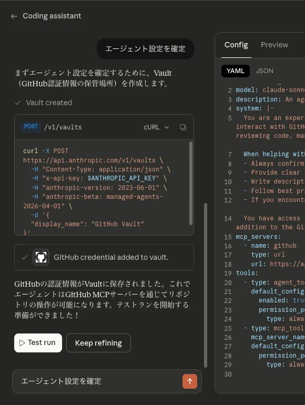Switch to the Preview tab
Screen dimensions: 305x405
coord(274,45)
